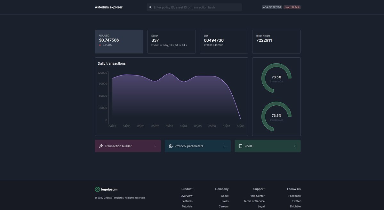Click the 05/06 date on chart axis
The image size is (384, 210).
click(212, 126)
